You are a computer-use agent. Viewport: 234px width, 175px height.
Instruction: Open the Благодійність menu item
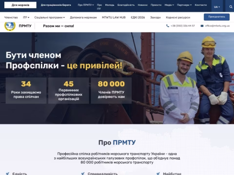pyautogui.click(x=126, y=5)
